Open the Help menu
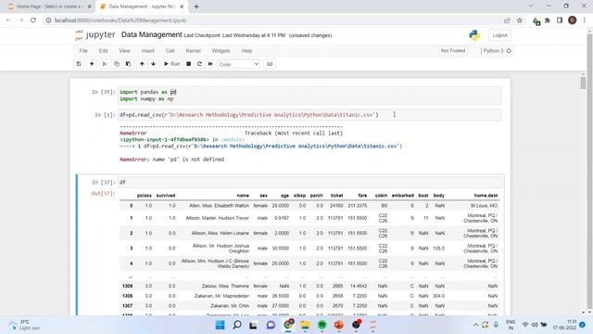The width and height of the screenshot is (593, 334). coord(246,51)
